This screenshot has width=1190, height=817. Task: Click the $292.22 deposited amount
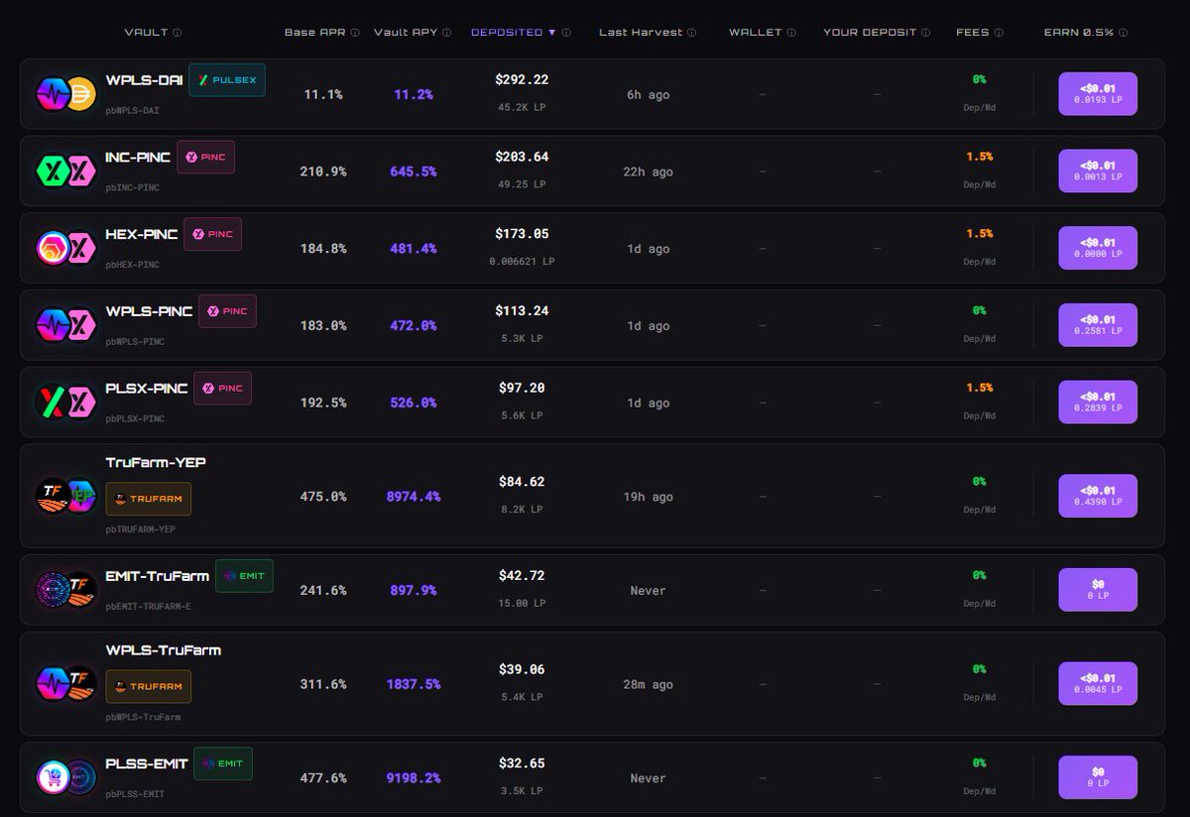522,79
